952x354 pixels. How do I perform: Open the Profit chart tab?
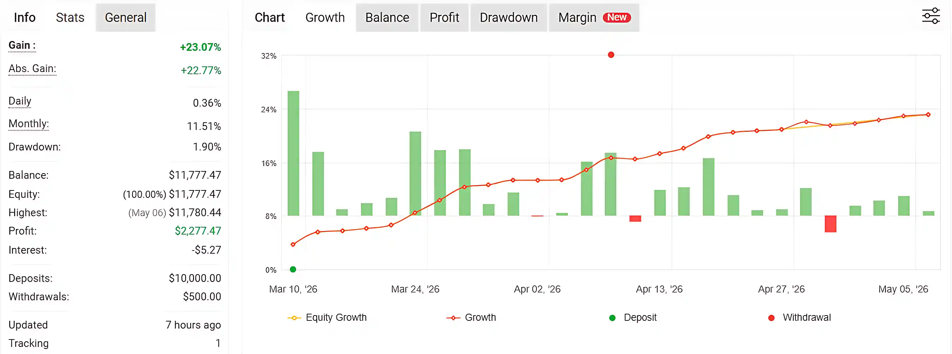(444, 17)
